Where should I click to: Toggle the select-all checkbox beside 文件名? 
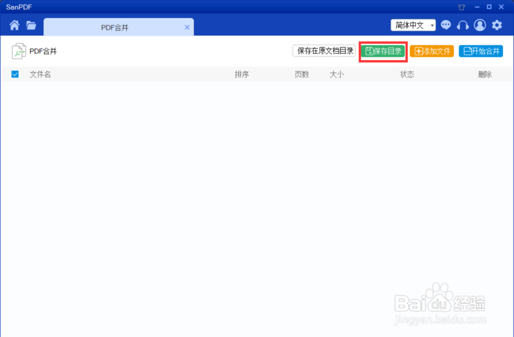click(15, 74)
